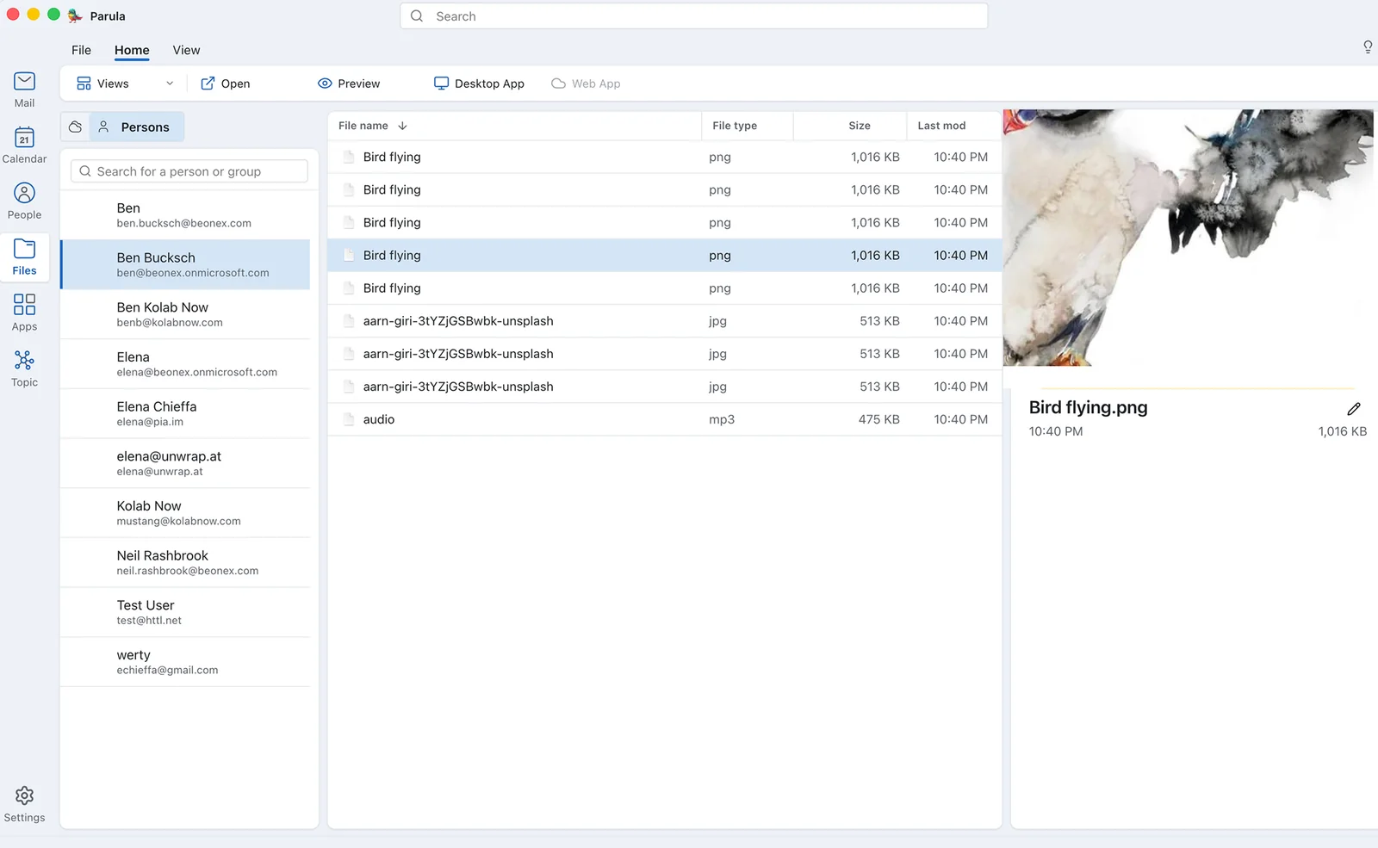Click the bird image preview thumbnail
Viewport: 1378px width, 848px height.
(x=1189, y=238)
